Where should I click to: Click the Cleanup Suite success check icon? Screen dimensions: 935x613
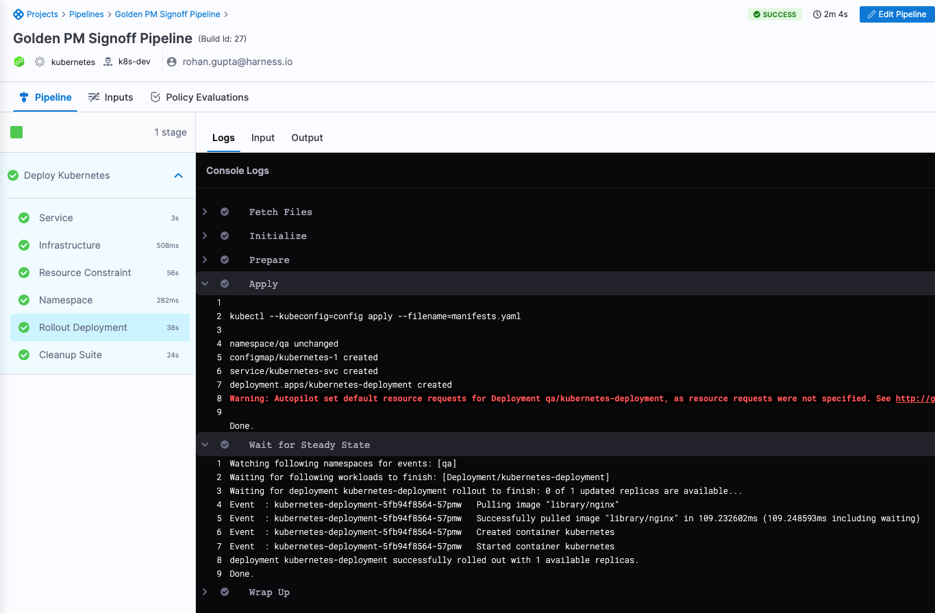24,355
